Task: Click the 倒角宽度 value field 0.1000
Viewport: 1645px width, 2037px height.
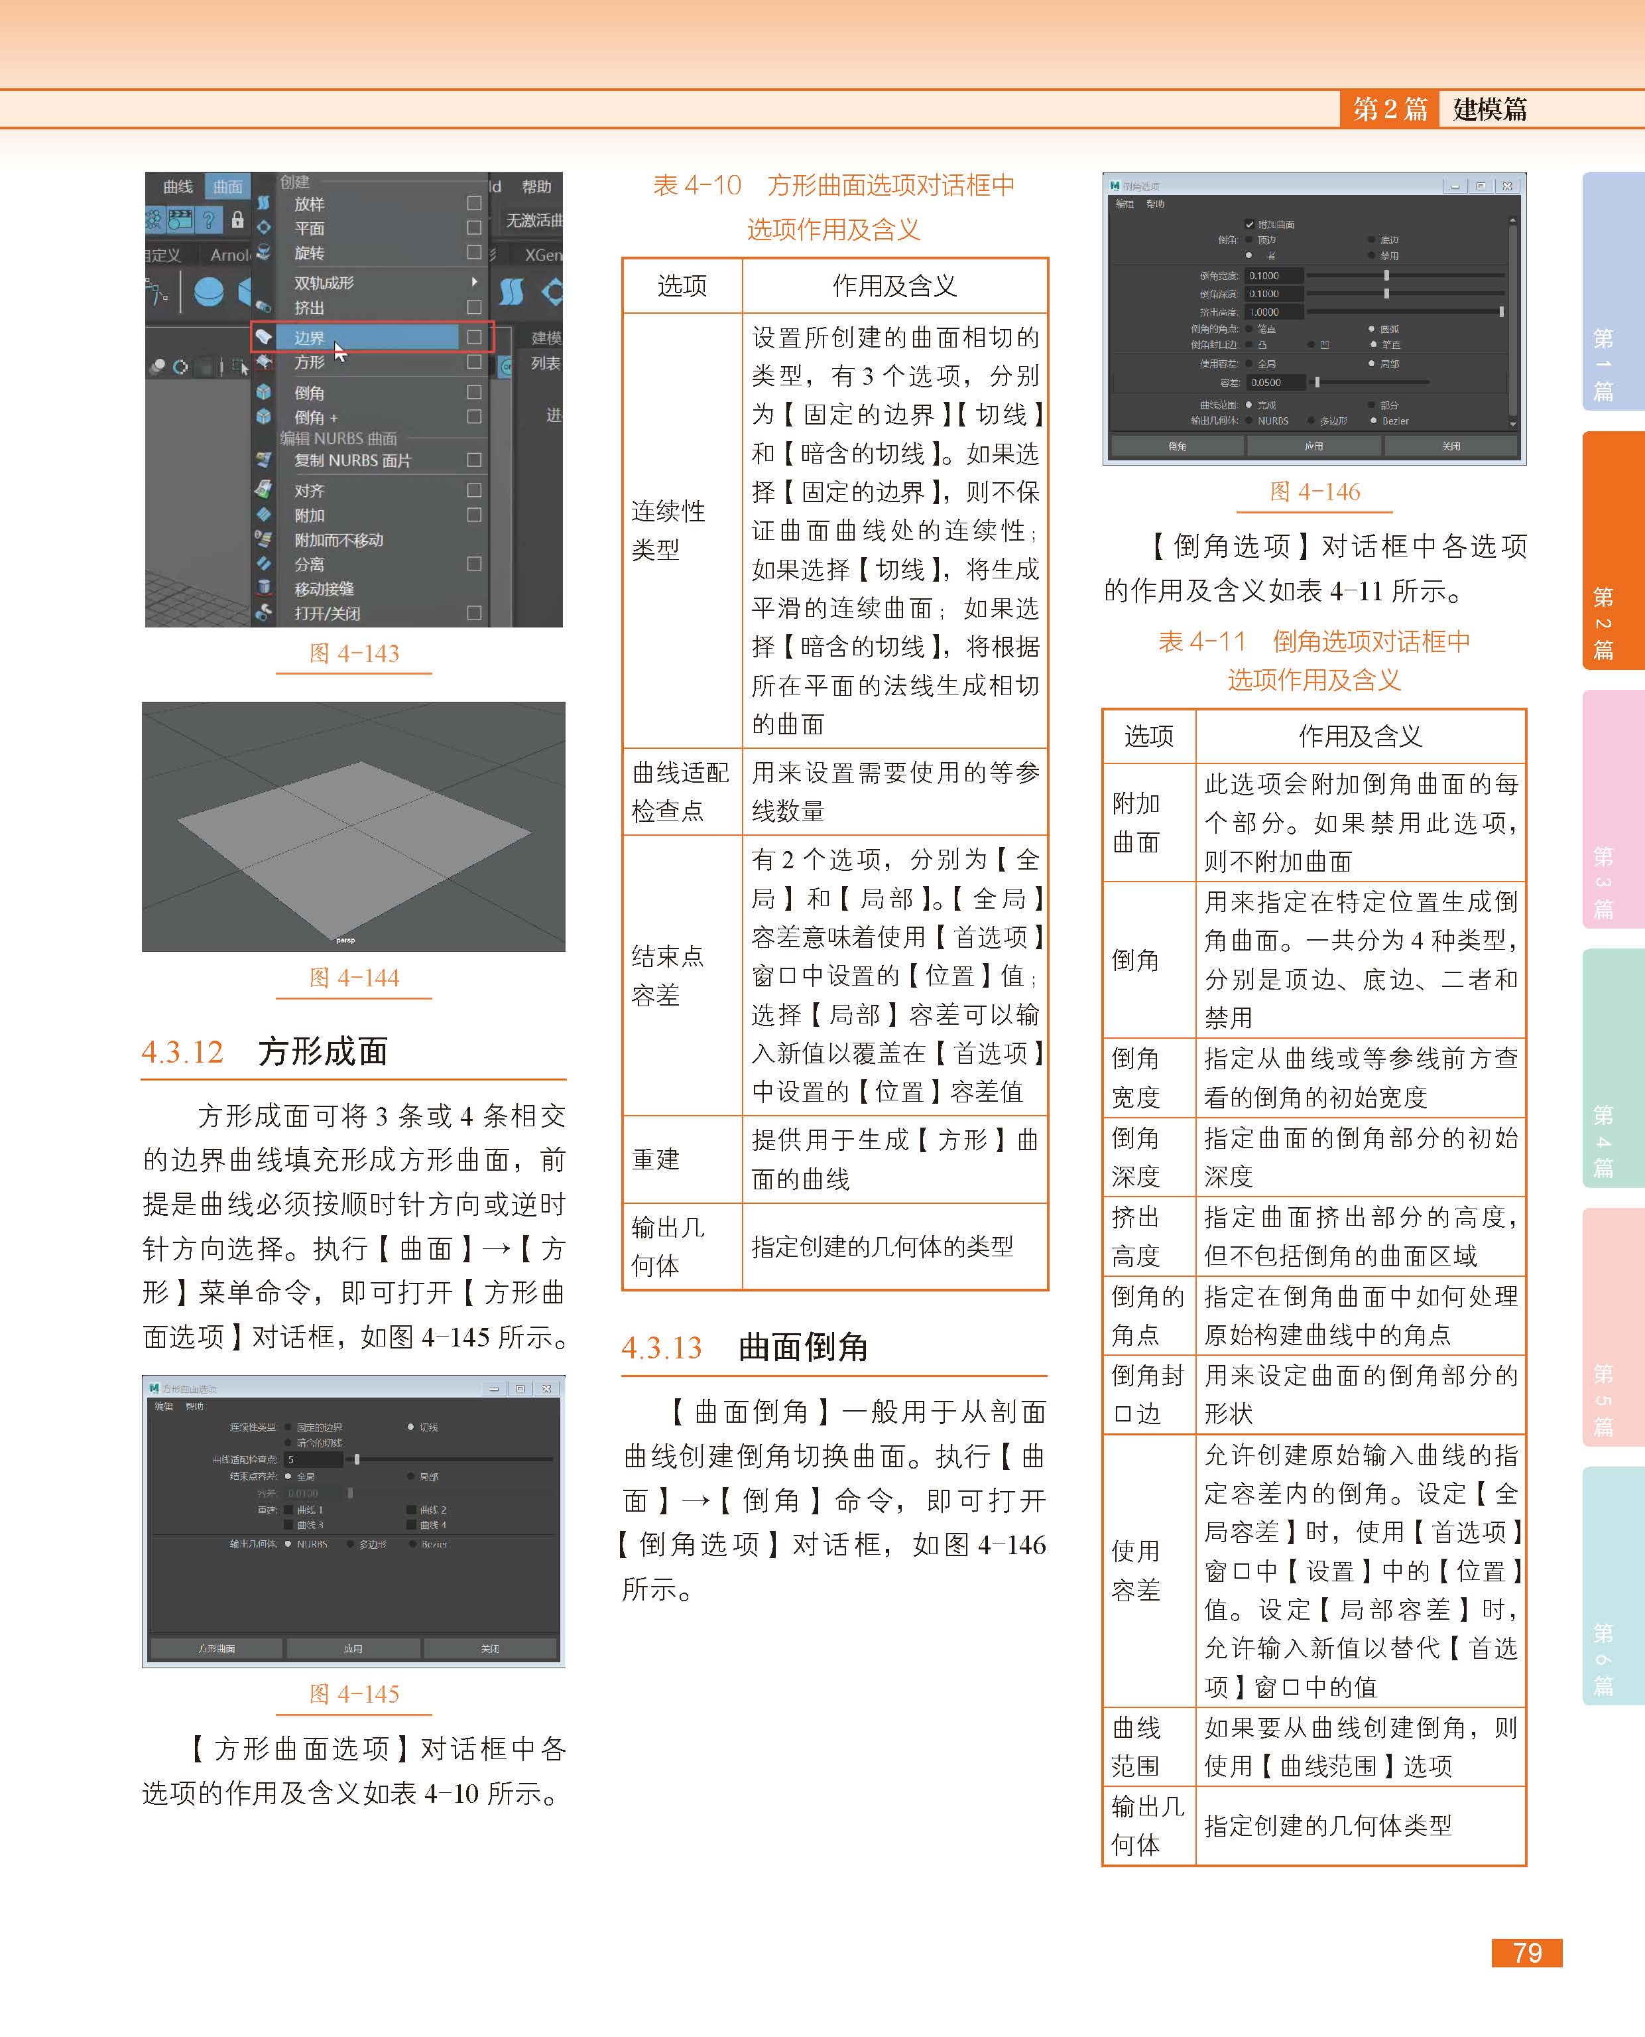Action: point(1274,275)
